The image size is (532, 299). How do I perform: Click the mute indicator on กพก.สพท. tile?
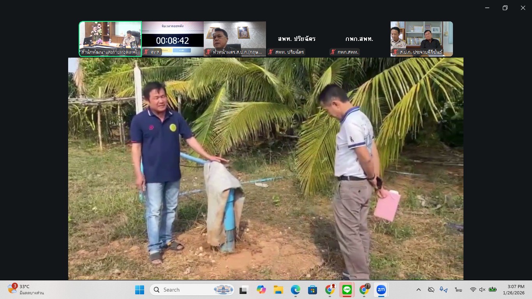click(333, 52)
